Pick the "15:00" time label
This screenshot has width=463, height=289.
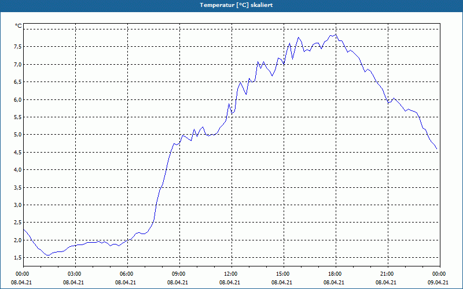pyautogui.click(x=284, y=274)
